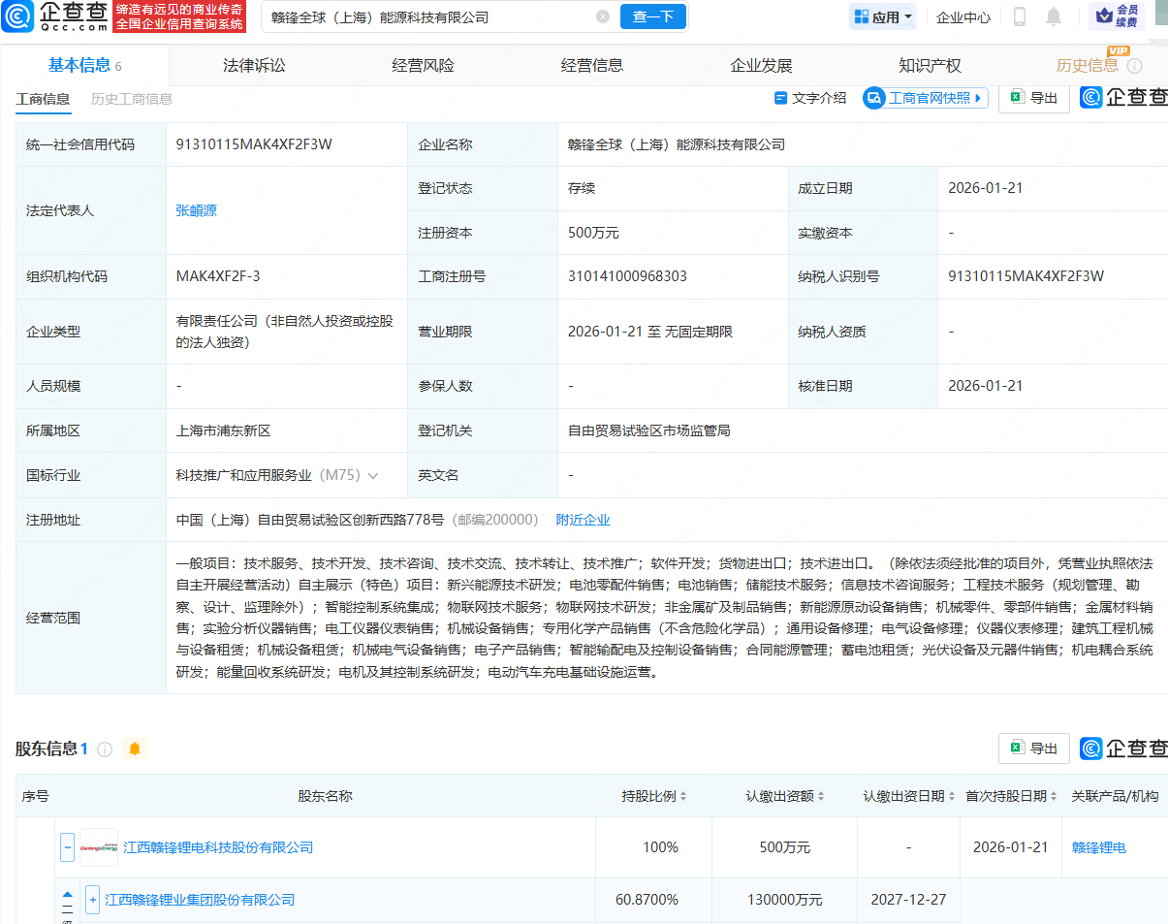Click the mobile phone icon in header

coord(1020,16)
